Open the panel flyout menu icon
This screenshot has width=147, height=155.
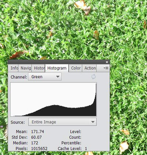[106, 68]
